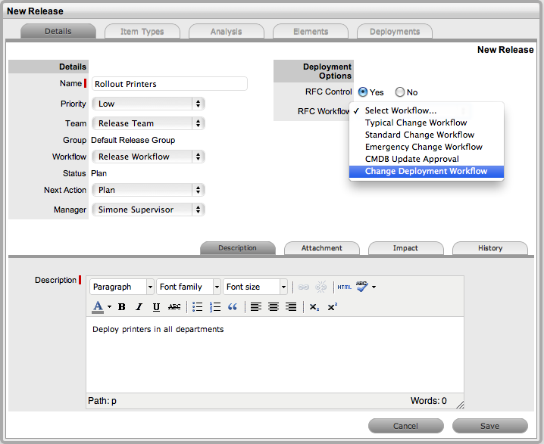Screen dimensions: 544x444
Task: Cancel the new release form
Action: pyautogui.click(x=405, y=426)
